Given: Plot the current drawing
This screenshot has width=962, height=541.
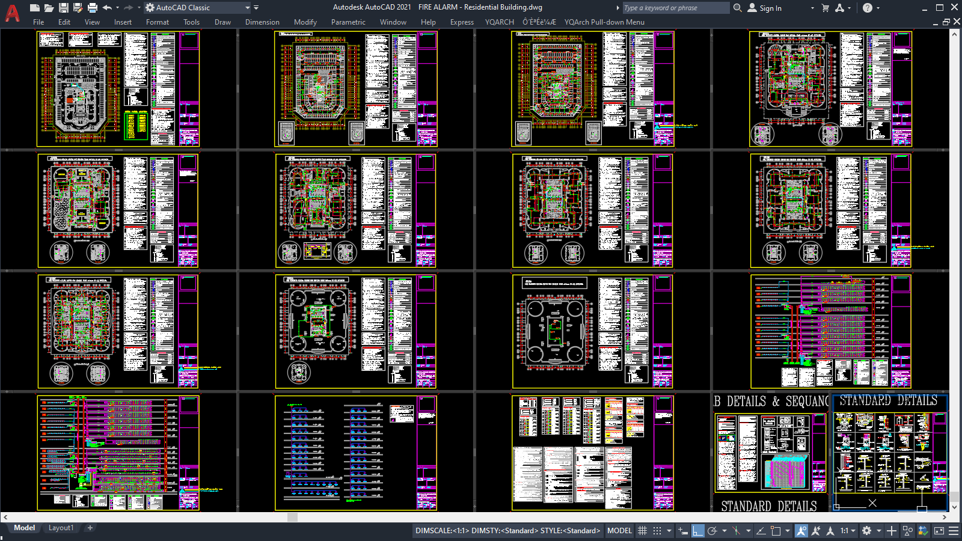Looking at the screenshot, I should coord(92,7).
